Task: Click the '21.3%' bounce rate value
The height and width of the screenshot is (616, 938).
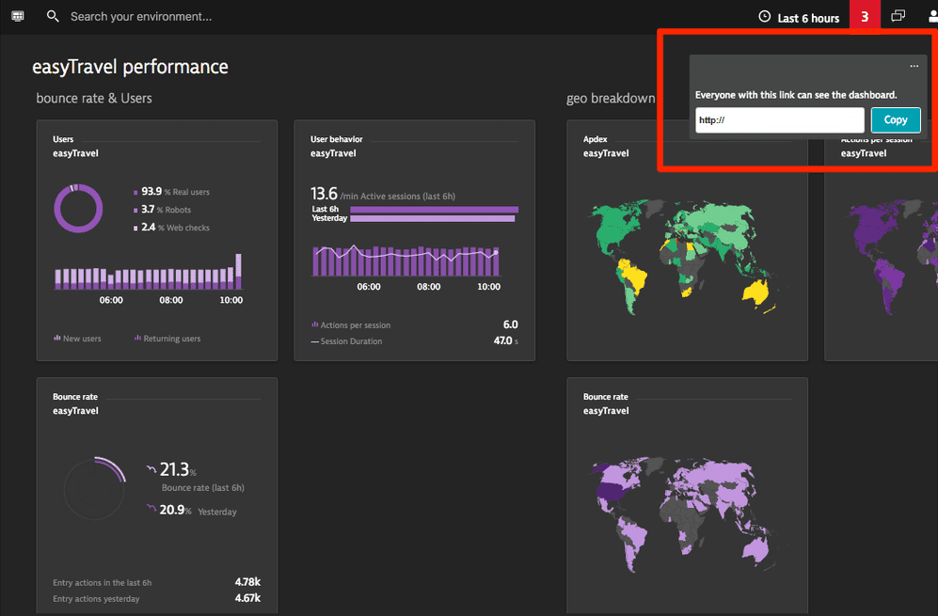Action: (177, 469)
